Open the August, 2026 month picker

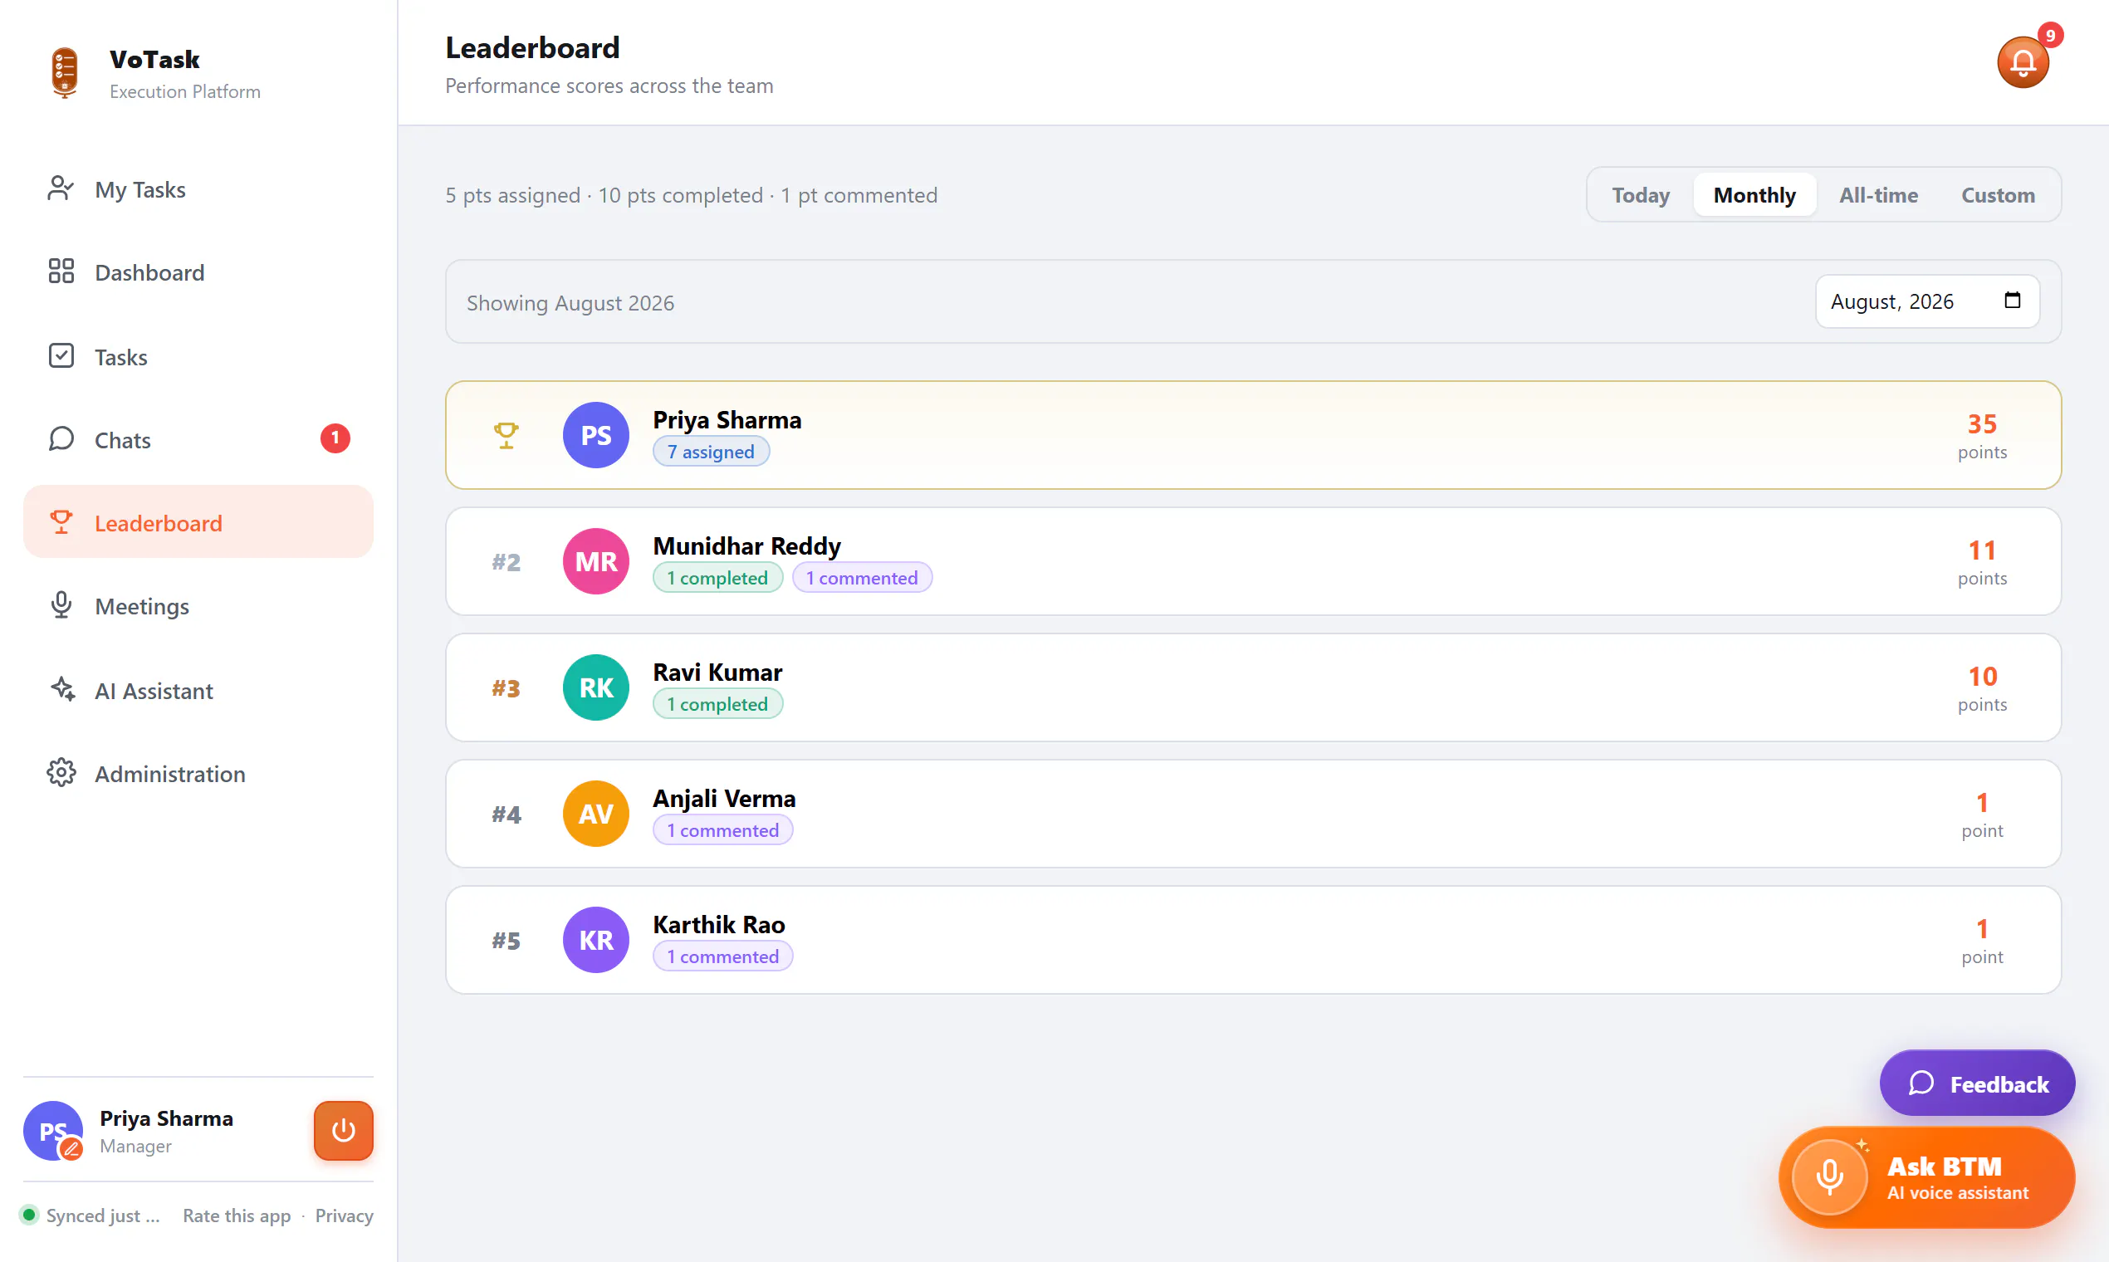(1927, 301)
